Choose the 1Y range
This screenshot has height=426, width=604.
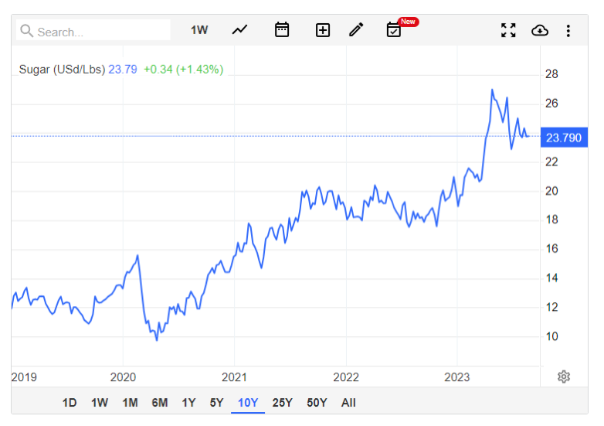click(188, 403)
